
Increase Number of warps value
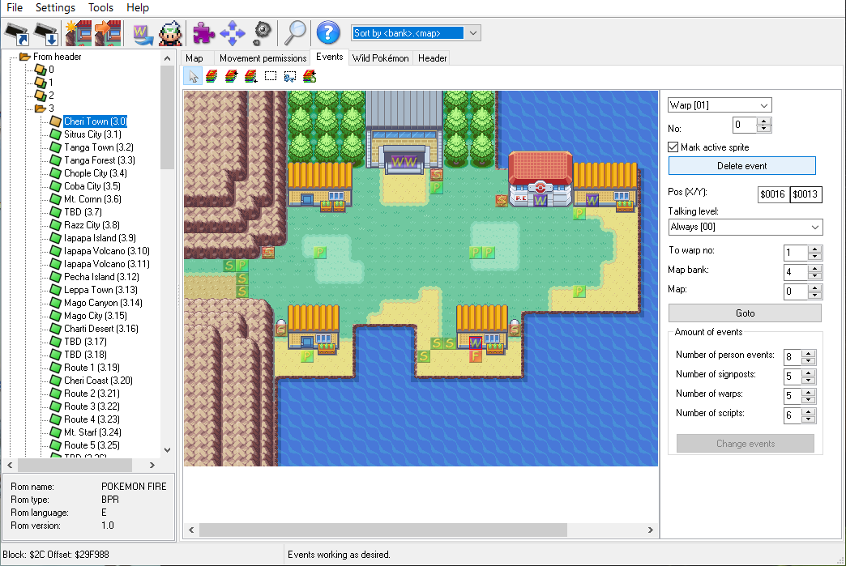(808, 393)
